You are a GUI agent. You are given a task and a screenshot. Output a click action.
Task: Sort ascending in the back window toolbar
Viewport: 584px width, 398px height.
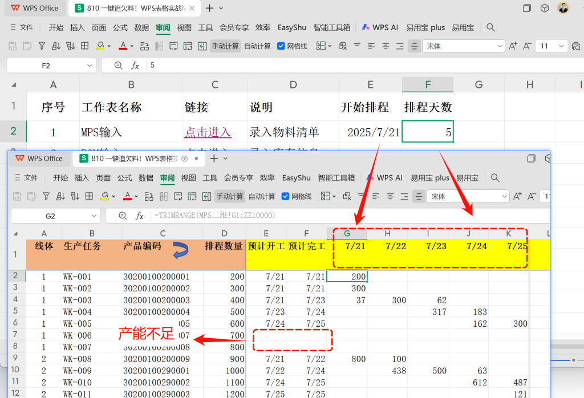[56, 46]
